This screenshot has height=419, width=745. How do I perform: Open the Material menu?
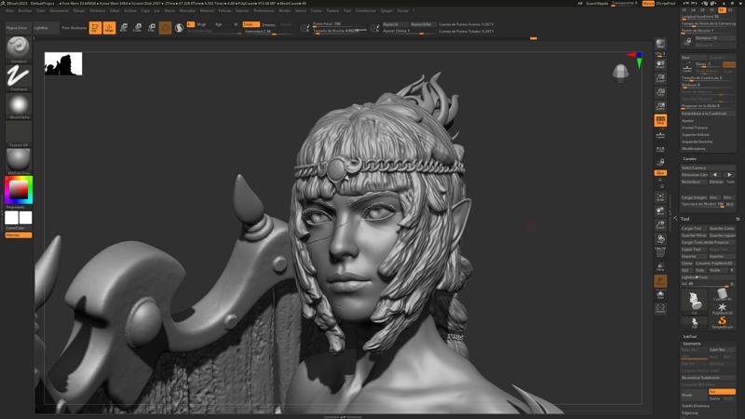click(x=207, y=10)
